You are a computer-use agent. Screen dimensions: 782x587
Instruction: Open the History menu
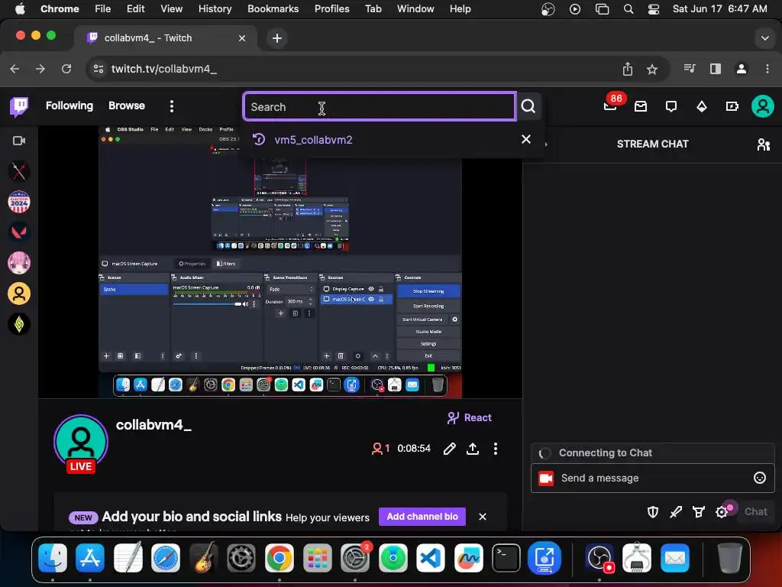[x=215, y=8]
